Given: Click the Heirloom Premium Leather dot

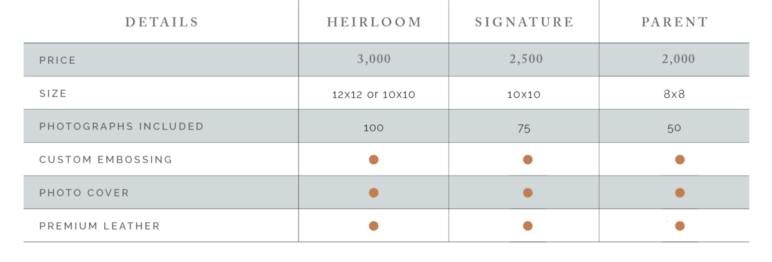Looking at the screenshot, I should point(374,226).
